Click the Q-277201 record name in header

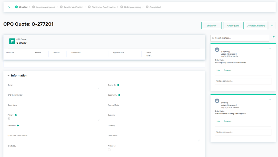click(22, 43)
